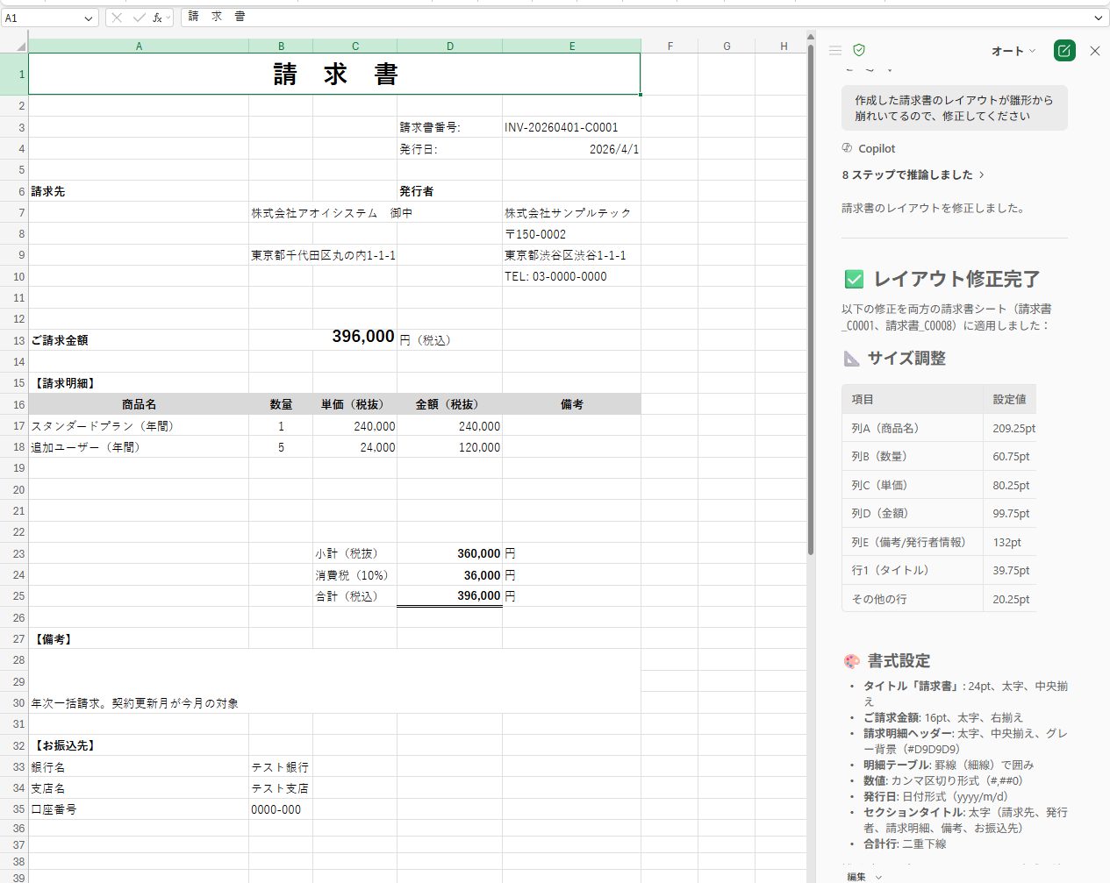Click the Select All corner triangle
Image resolution: width=1110 pixels, height=883 pixels.
[x=21, y=46]
